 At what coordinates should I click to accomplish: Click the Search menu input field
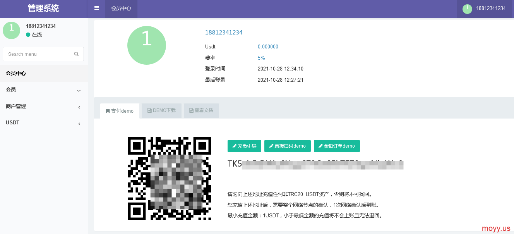(x=43, y=54)
